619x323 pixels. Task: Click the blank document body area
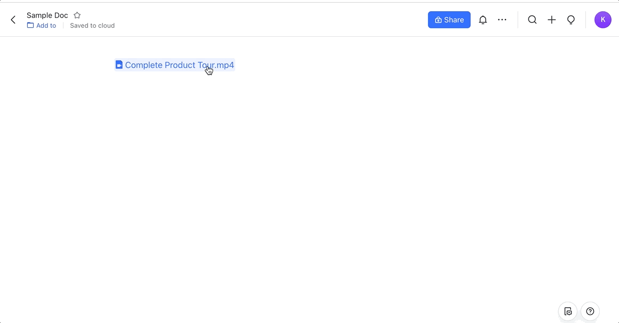click(309, 187)
